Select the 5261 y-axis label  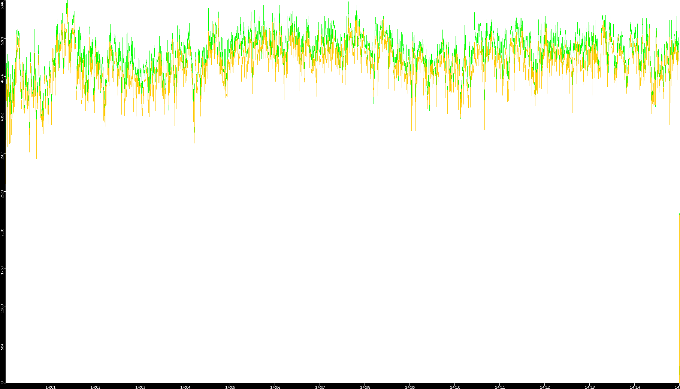pos(2,40)
